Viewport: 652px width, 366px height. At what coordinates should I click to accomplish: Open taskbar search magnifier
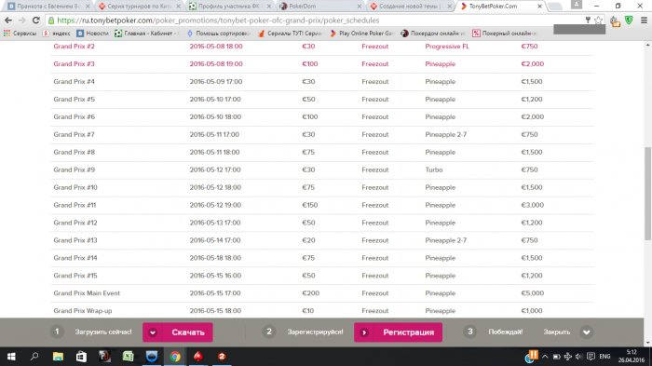34,357
